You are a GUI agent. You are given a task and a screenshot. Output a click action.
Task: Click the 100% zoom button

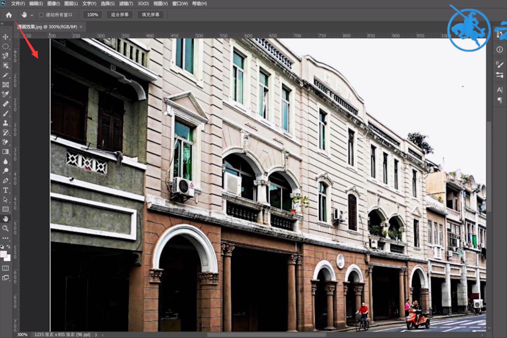pos(93,15)
